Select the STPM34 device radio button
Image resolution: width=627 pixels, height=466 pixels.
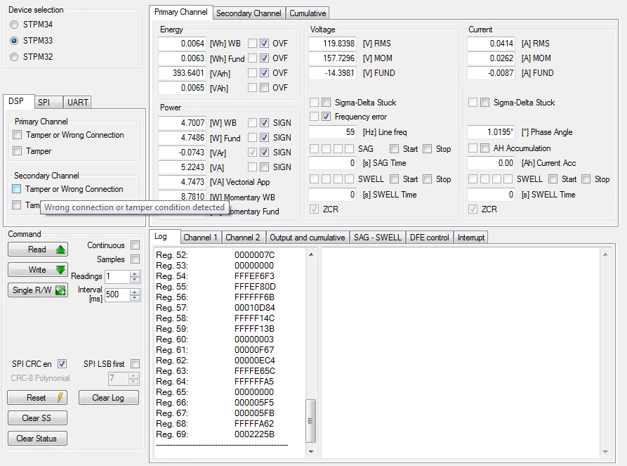[x=14, y=25]
